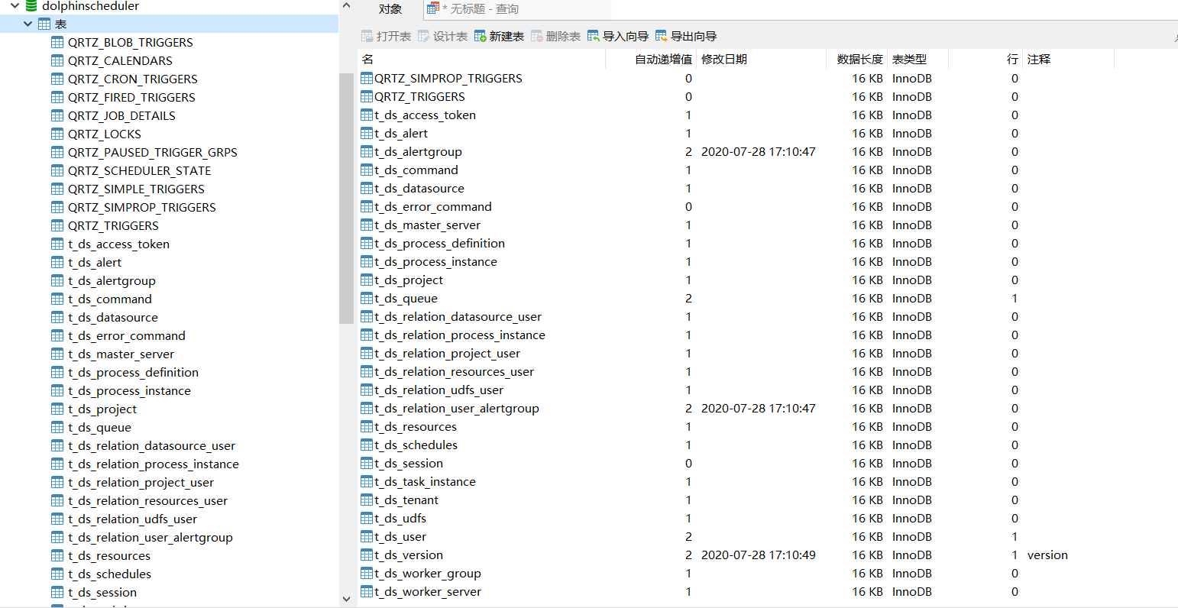Select t_ds_tenant icon in object list
This screenshot has height=608, width=1178.
tap(367, 500)
